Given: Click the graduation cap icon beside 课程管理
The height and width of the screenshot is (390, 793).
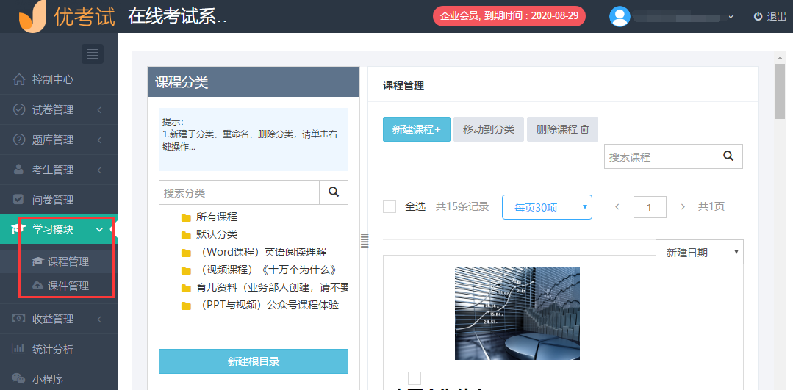Looking at the screenshot, I should (37, 261).
